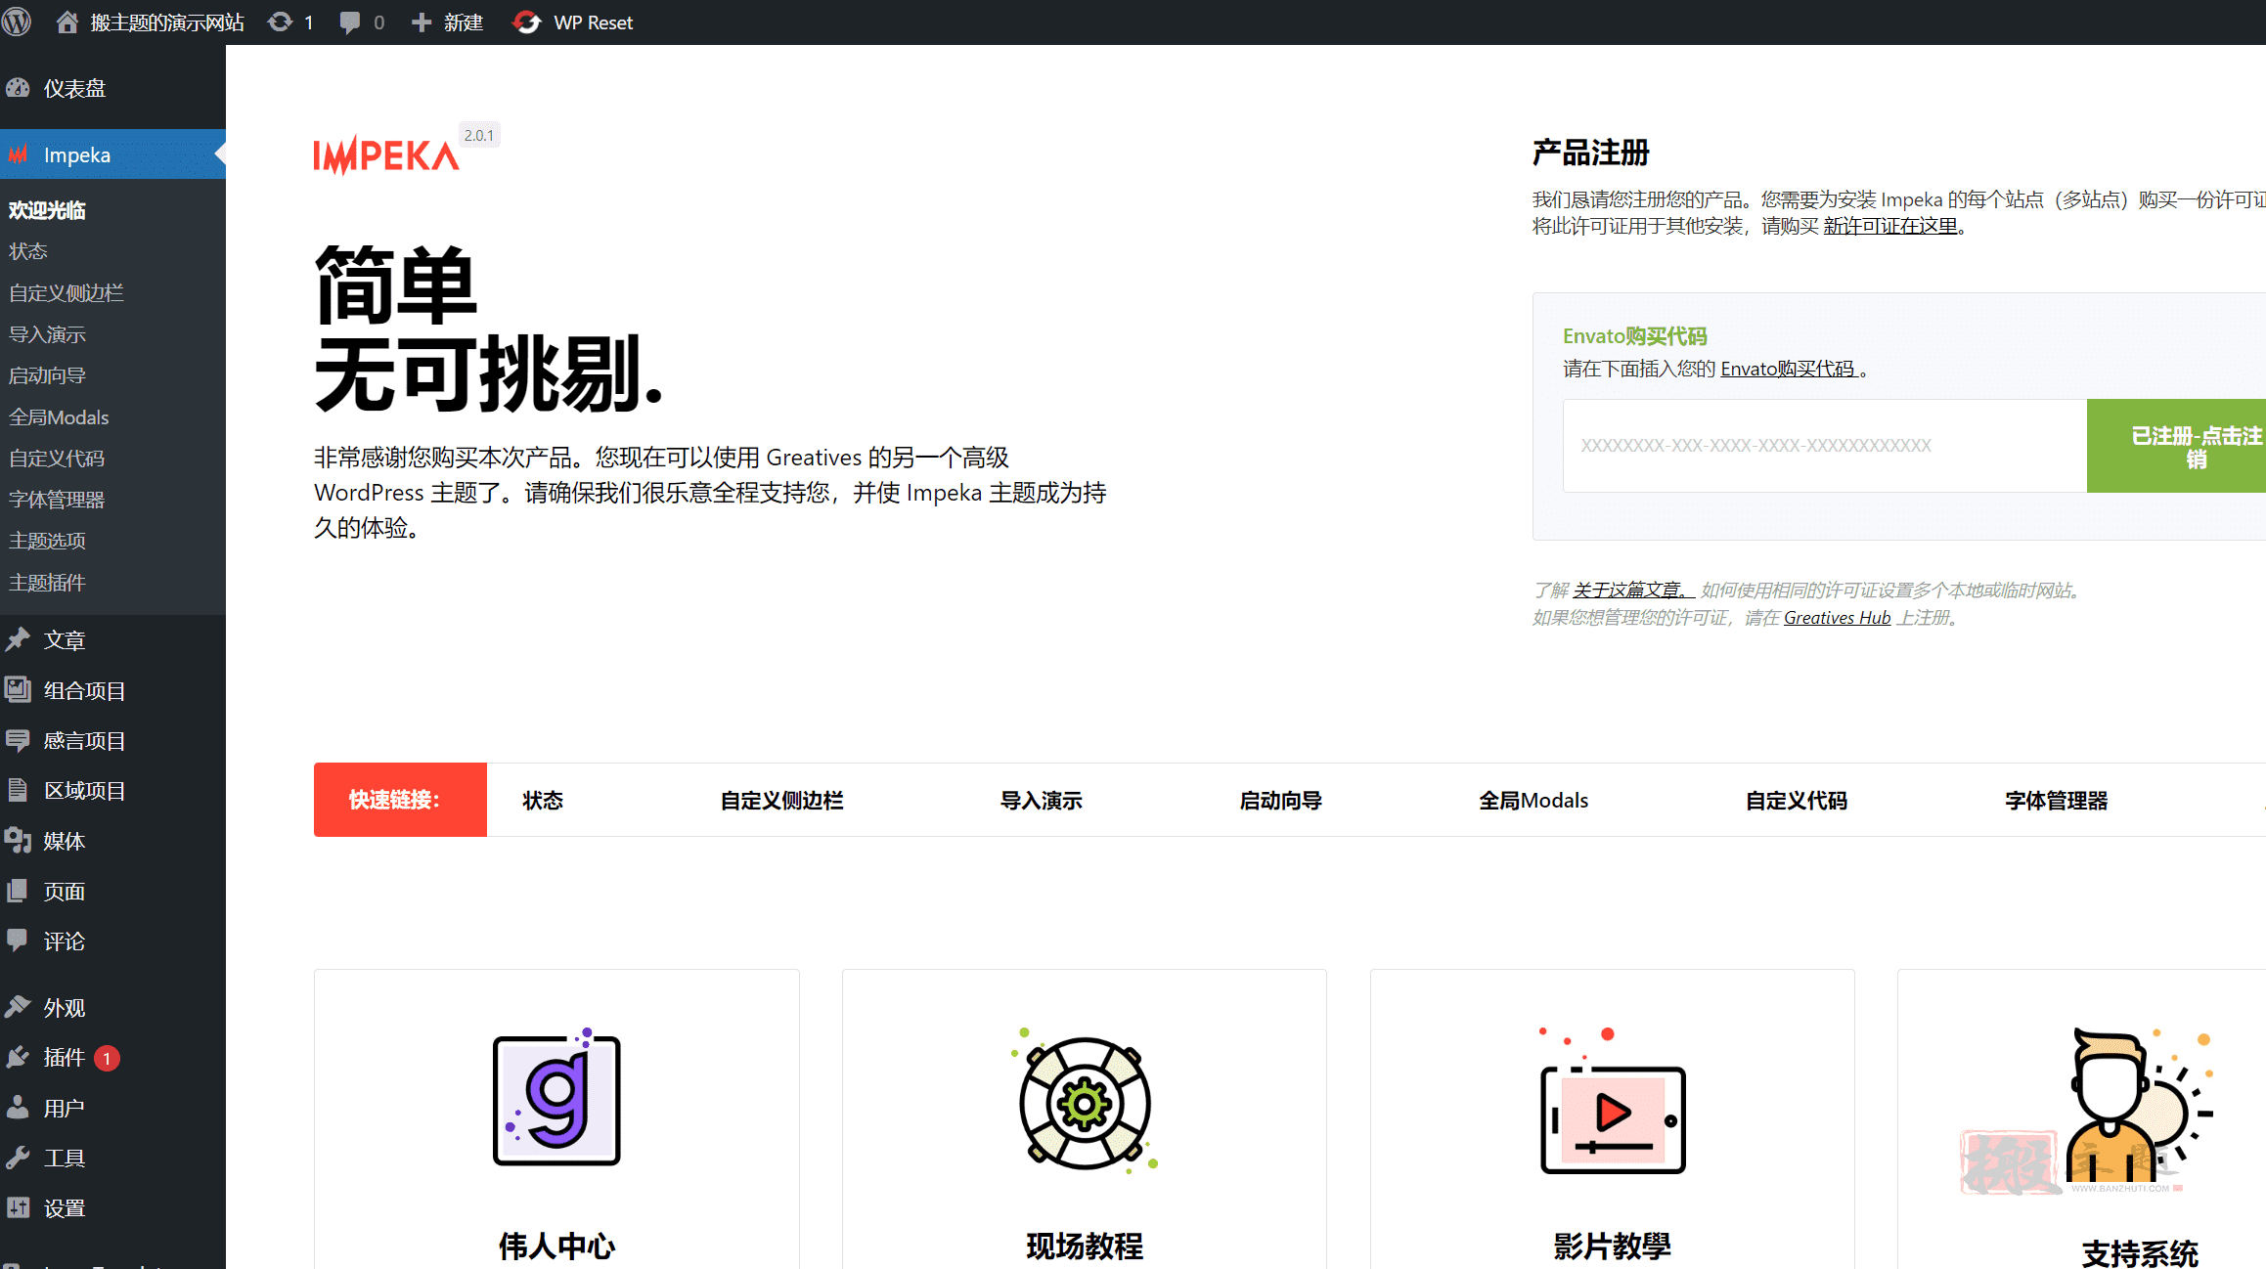Click the plus icon for 新建

click(x=422, y=22)
